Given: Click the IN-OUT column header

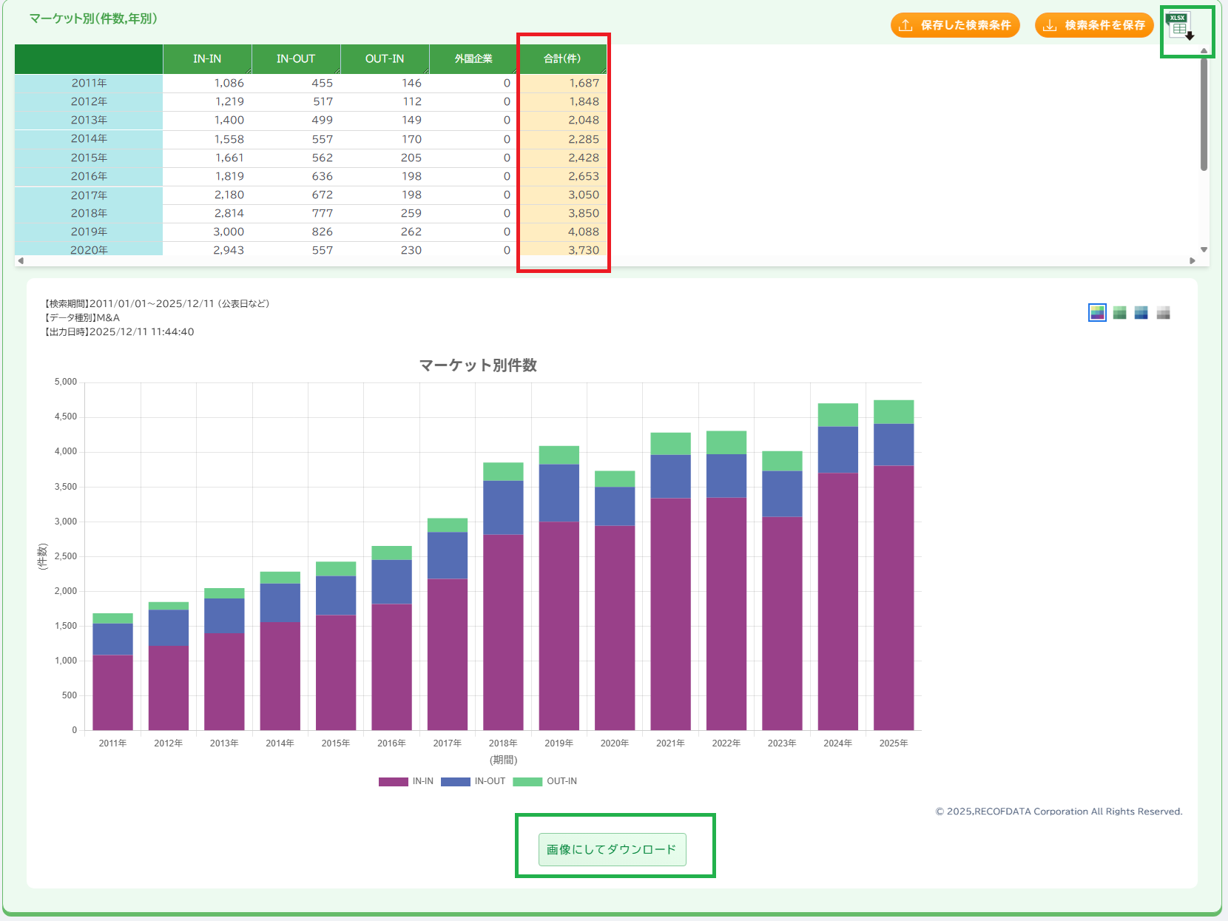Looking at the screenshot, I should click(296, 59).
